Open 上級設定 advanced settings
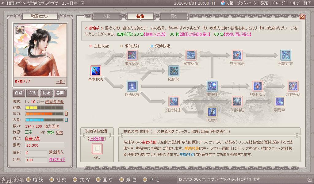The width and height of the screenshot is (314, 184). pyautogui.click(x=97, y=139)
